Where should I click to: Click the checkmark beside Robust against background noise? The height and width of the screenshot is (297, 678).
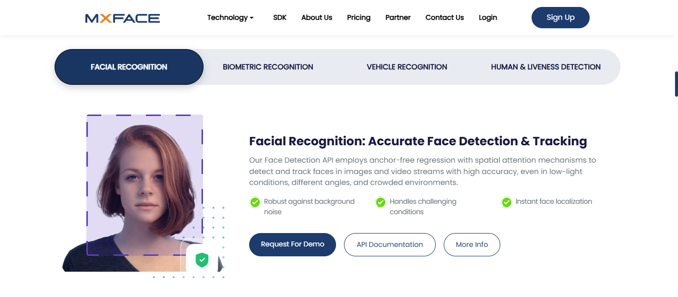click(x=255, y=202)
